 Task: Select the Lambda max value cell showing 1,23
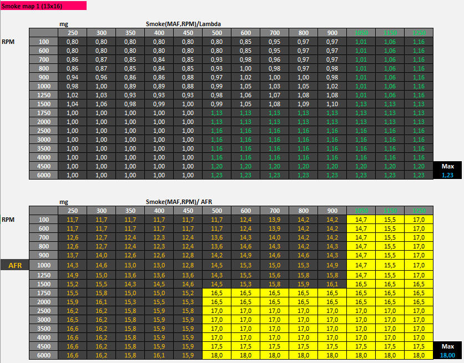[x=447, y=175]
